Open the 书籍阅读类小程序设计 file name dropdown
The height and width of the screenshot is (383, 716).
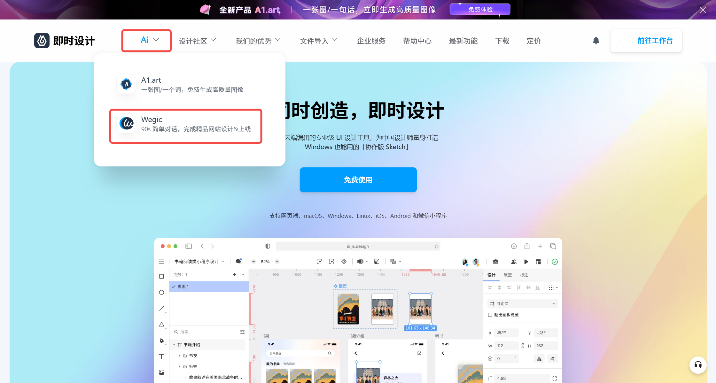199,262
